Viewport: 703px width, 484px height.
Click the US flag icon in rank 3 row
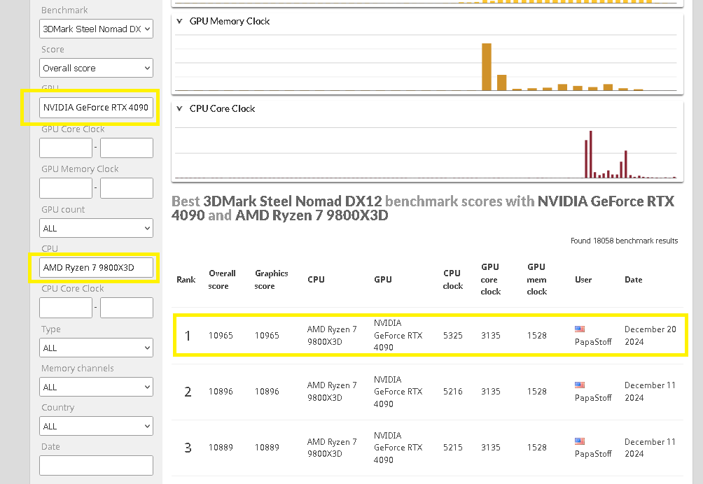[580, 441]
